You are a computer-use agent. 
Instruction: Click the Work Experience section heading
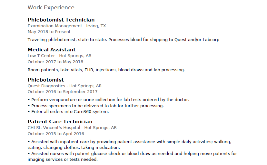51,7
